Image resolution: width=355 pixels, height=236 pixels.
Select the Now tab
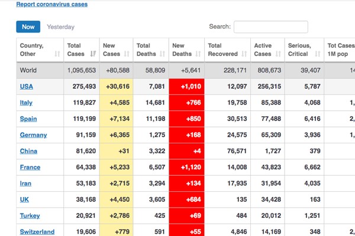[28, 27]
